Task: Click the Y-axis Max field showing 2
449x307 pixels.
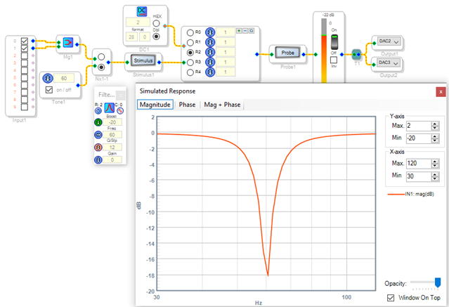Action: click(419, 126)
